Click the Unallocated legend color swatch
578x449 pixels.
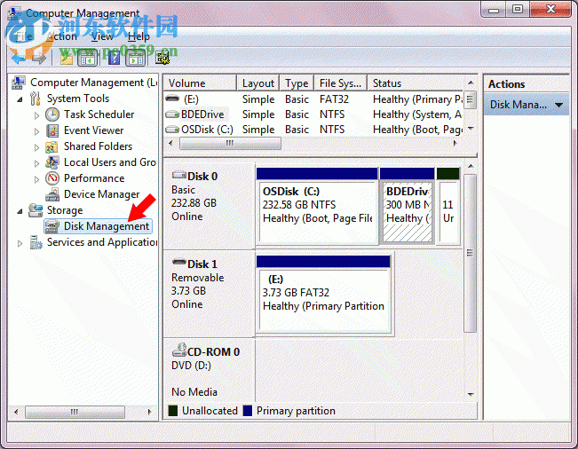[x=173, y=411]
